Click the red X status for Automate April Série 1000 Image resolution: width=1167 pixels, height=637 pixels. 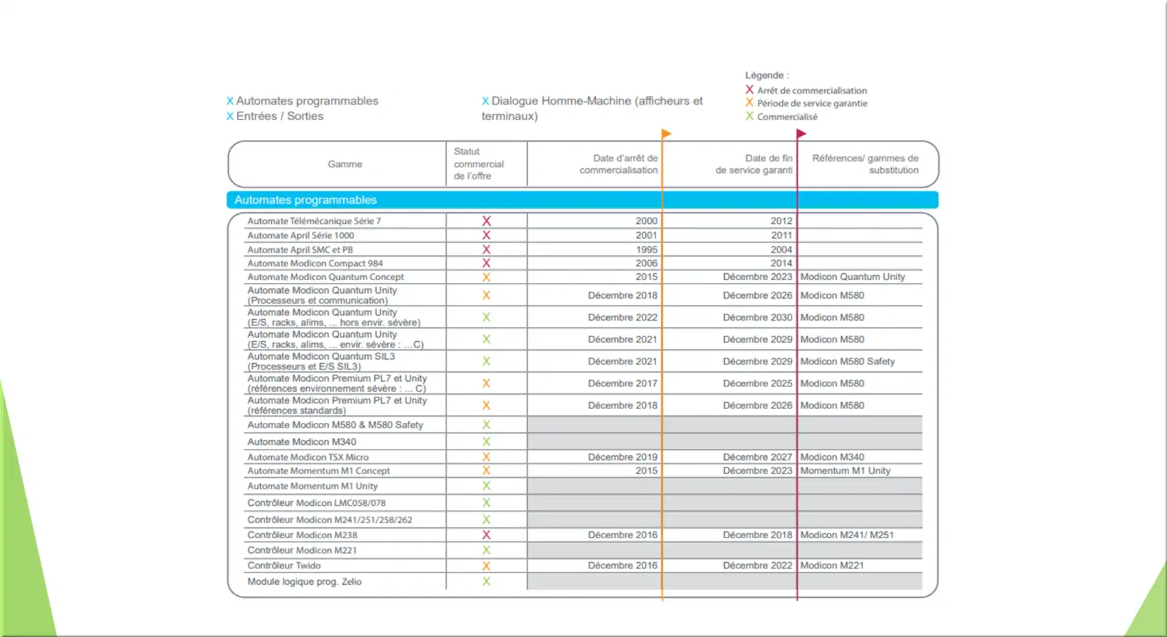486,235
